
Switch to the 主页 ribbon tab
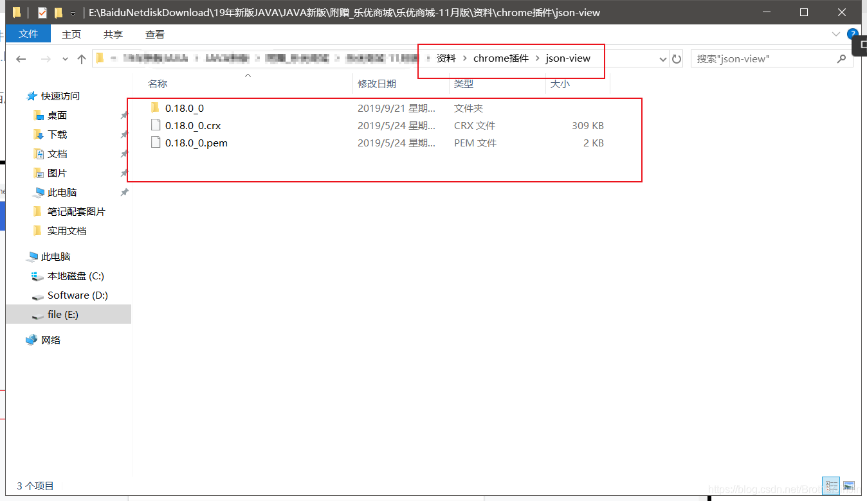pos(71,34)
